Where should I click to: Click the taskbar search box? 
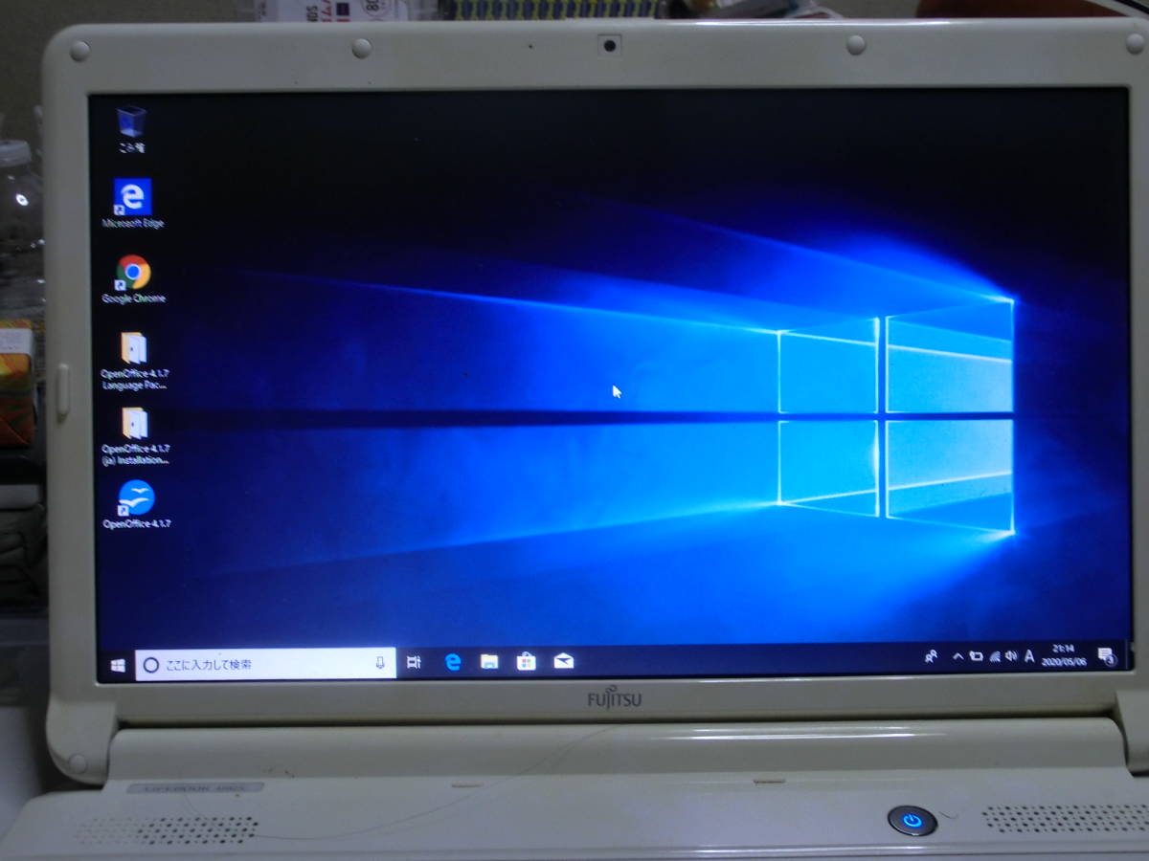click(x=265, y=664)
